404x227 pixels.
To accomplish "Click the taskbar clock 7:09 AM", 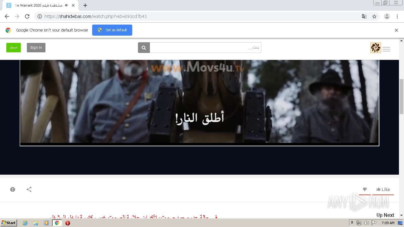I will [x=388, y=223].
